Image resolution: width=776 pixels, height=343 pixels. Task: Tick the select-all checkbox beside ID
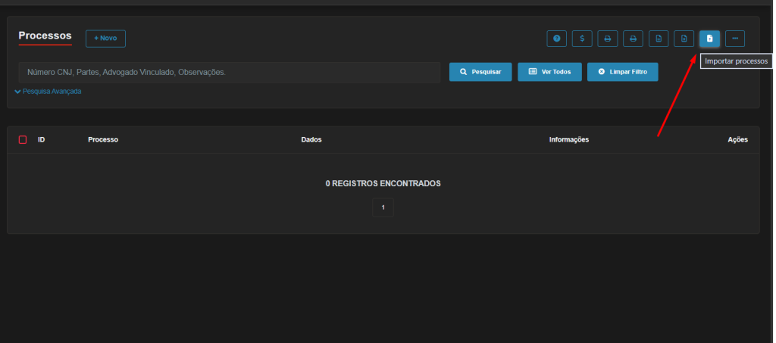(23, 140)
